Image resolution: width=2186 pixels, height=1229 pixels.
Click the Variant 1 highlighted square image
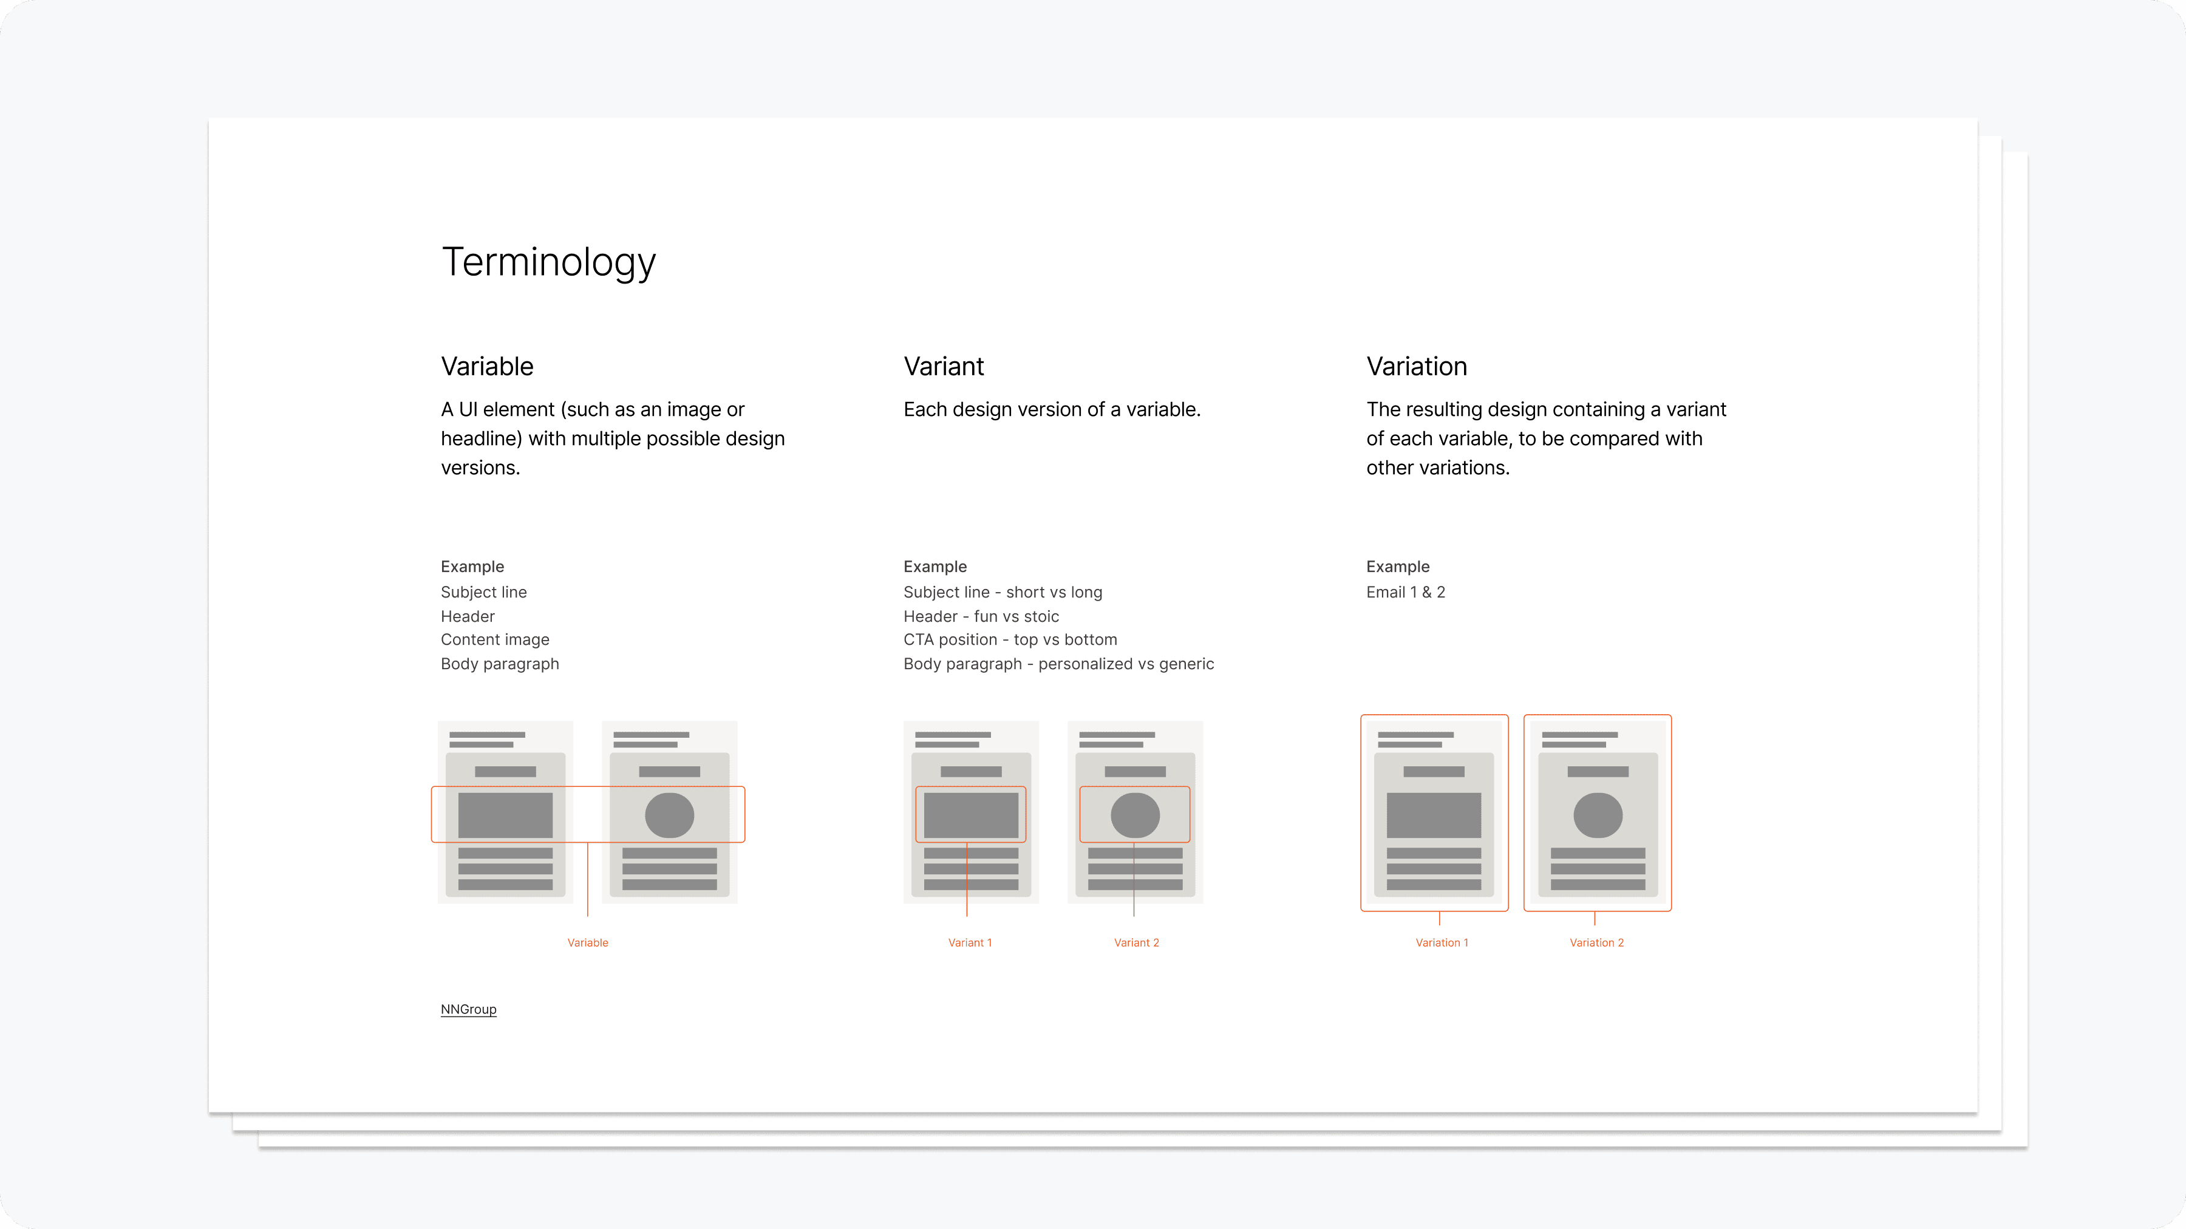(x=970, y=814)
